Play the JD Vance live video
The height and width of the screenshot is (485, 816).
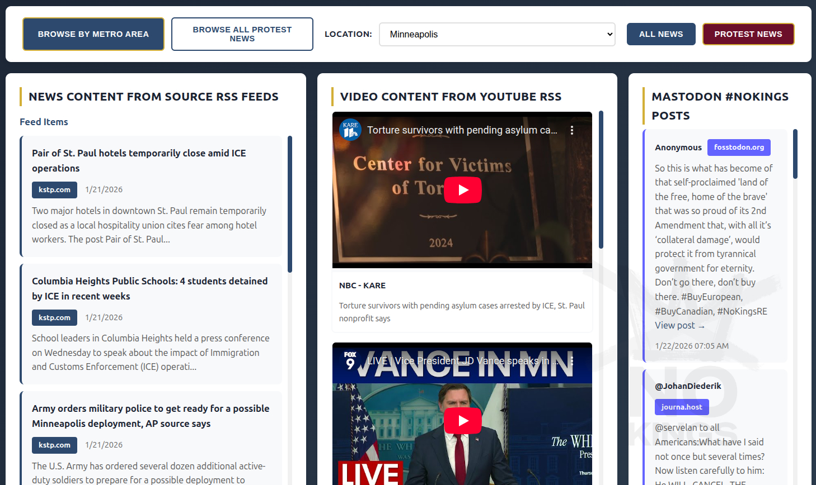pyautogui.click(x=462, y=421)
